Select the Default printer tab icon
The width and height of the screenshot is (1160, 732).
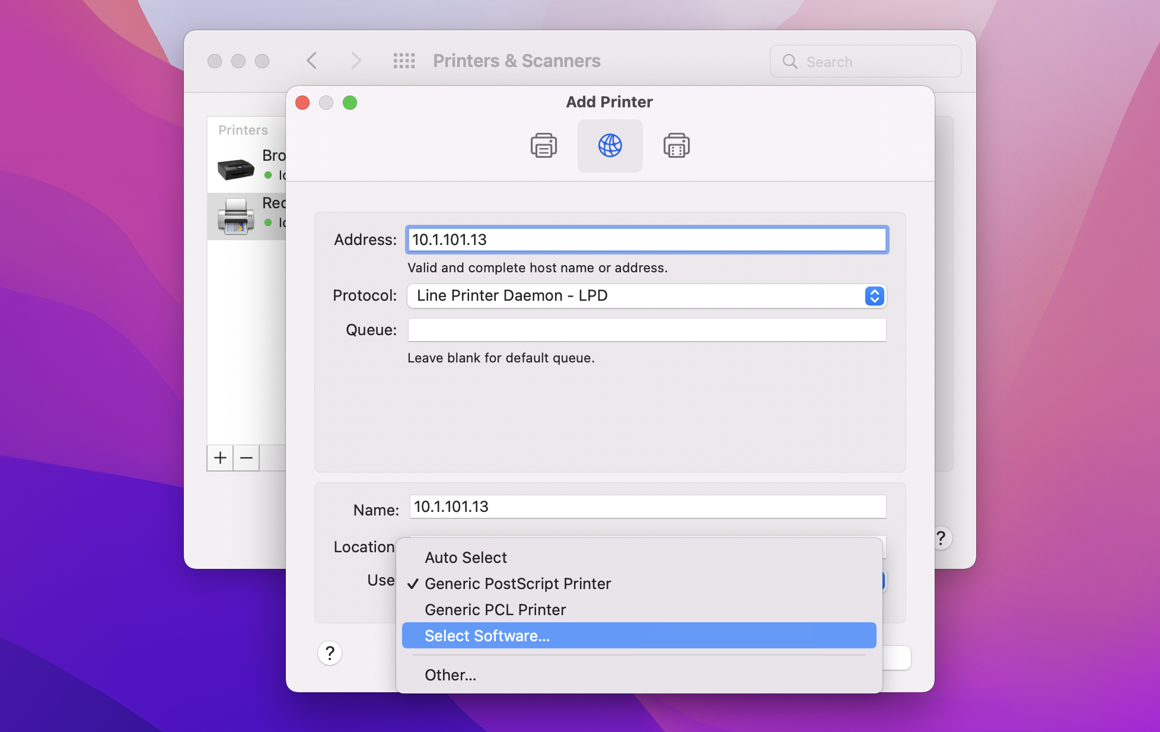pos(543,145)
